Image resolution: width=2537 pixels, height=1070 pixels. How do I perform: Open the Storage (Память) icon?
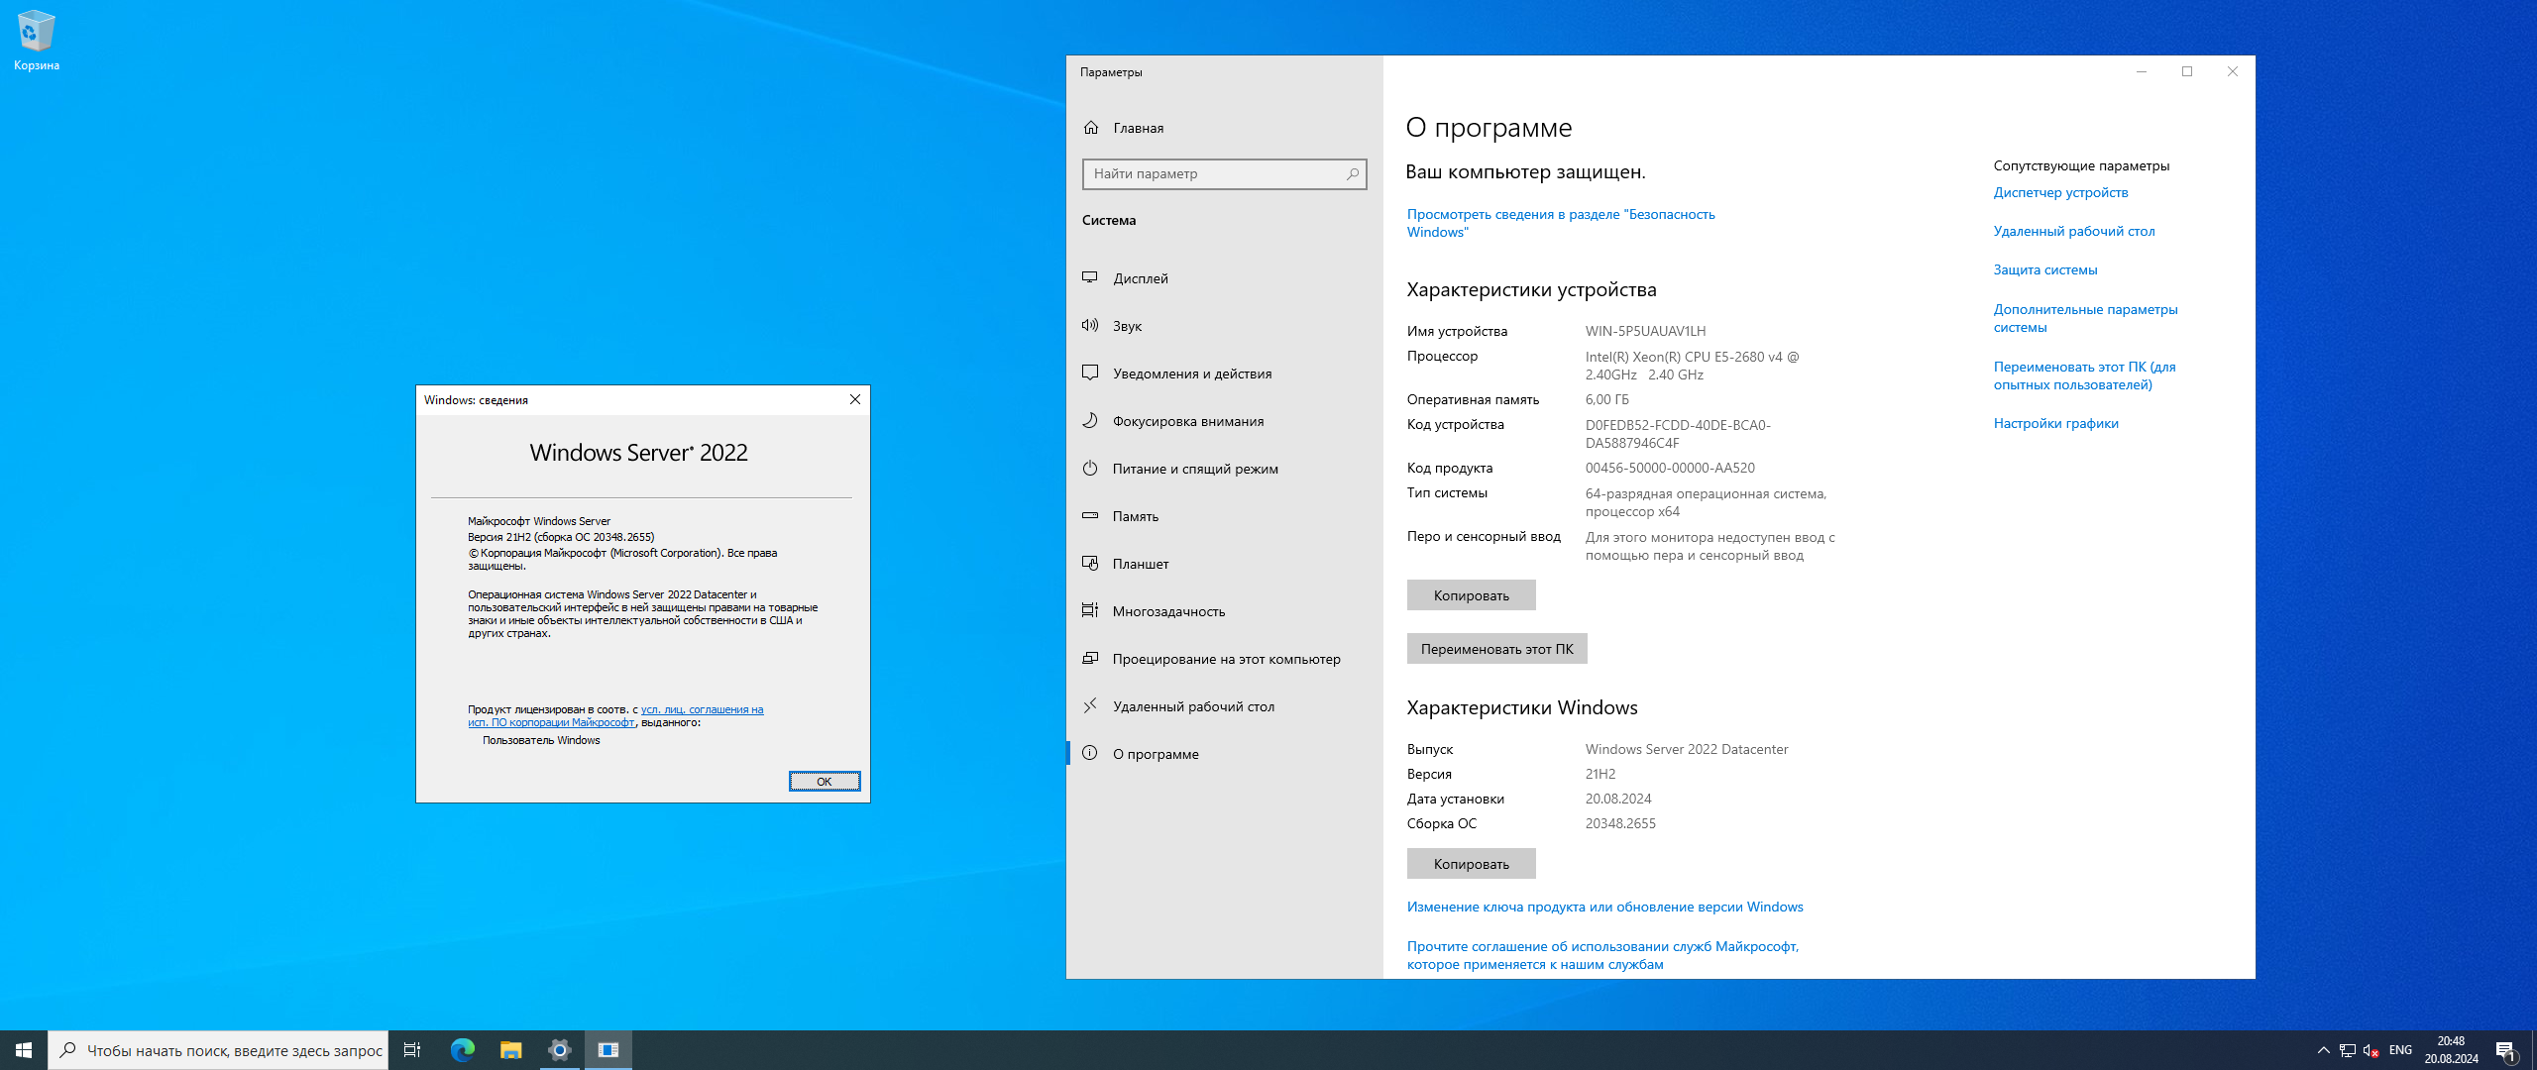(x=1090, y=516)
